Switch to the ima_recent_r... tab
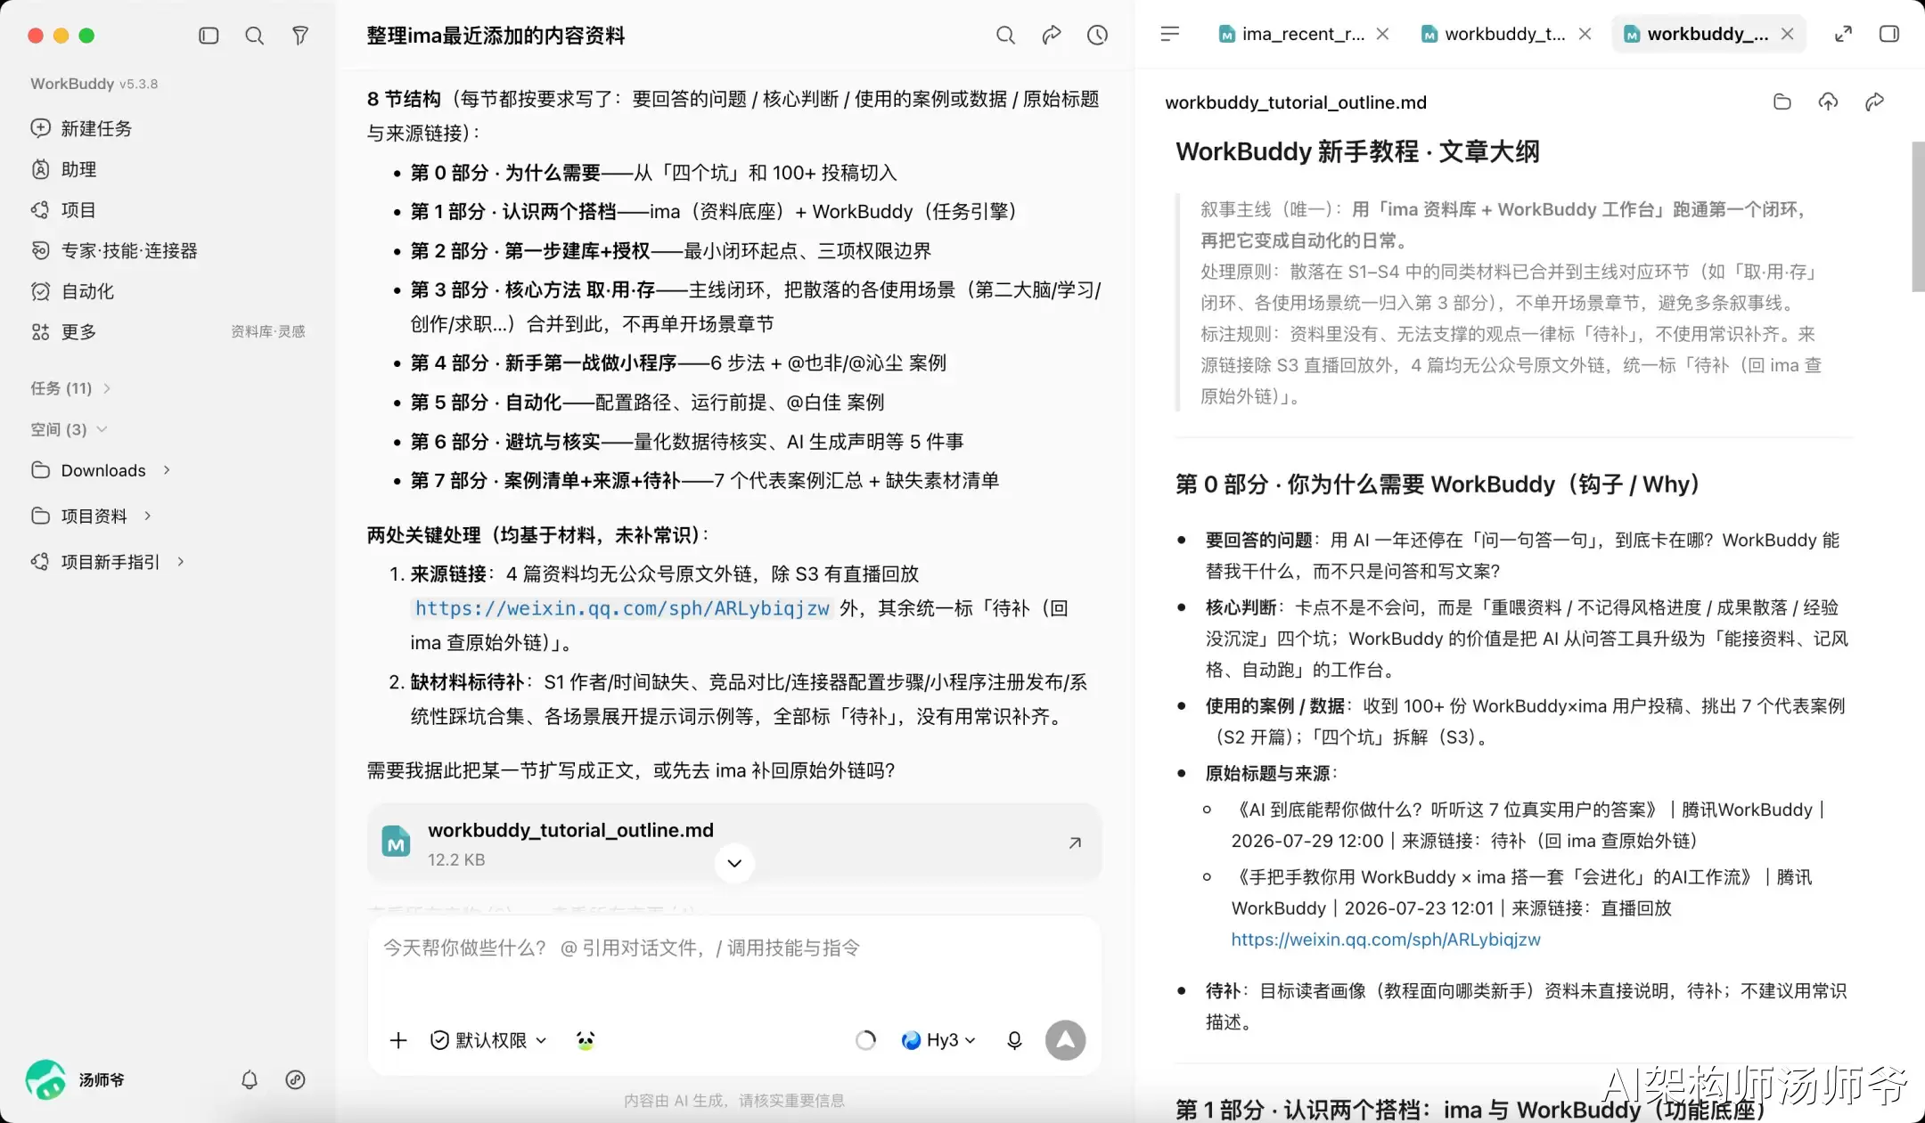 point(1291,34)
